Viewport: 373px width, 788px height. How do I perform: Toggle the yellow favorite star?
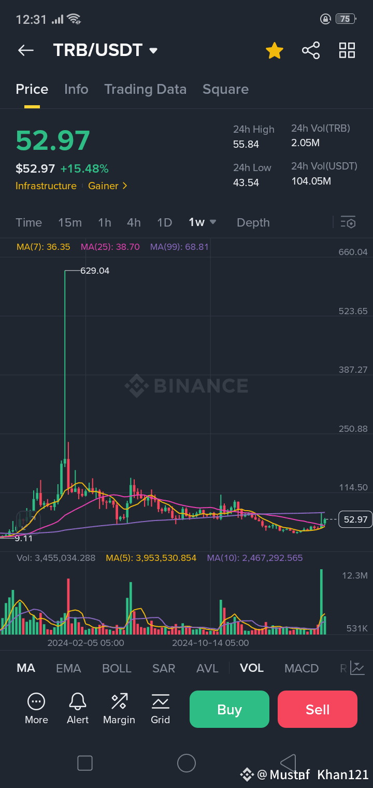(275, 50)
